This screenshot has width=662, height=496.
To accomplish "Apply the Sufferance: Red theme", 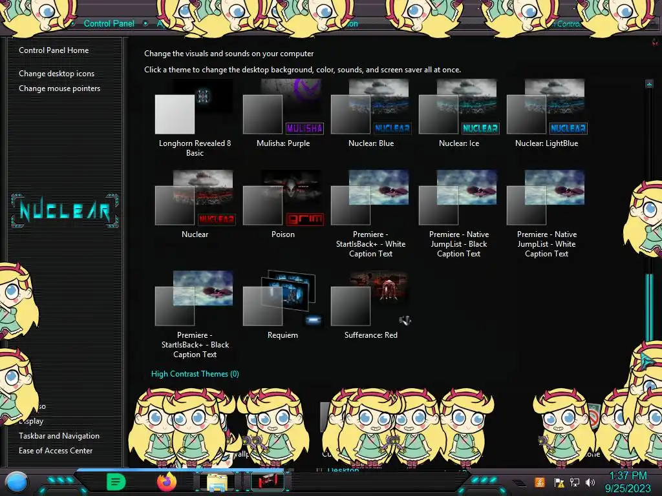I will tap(371, 305).
